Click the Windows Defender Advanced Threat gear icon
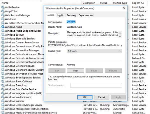The height and width of the screenshot is (114, 150). [x=3, y=54]
